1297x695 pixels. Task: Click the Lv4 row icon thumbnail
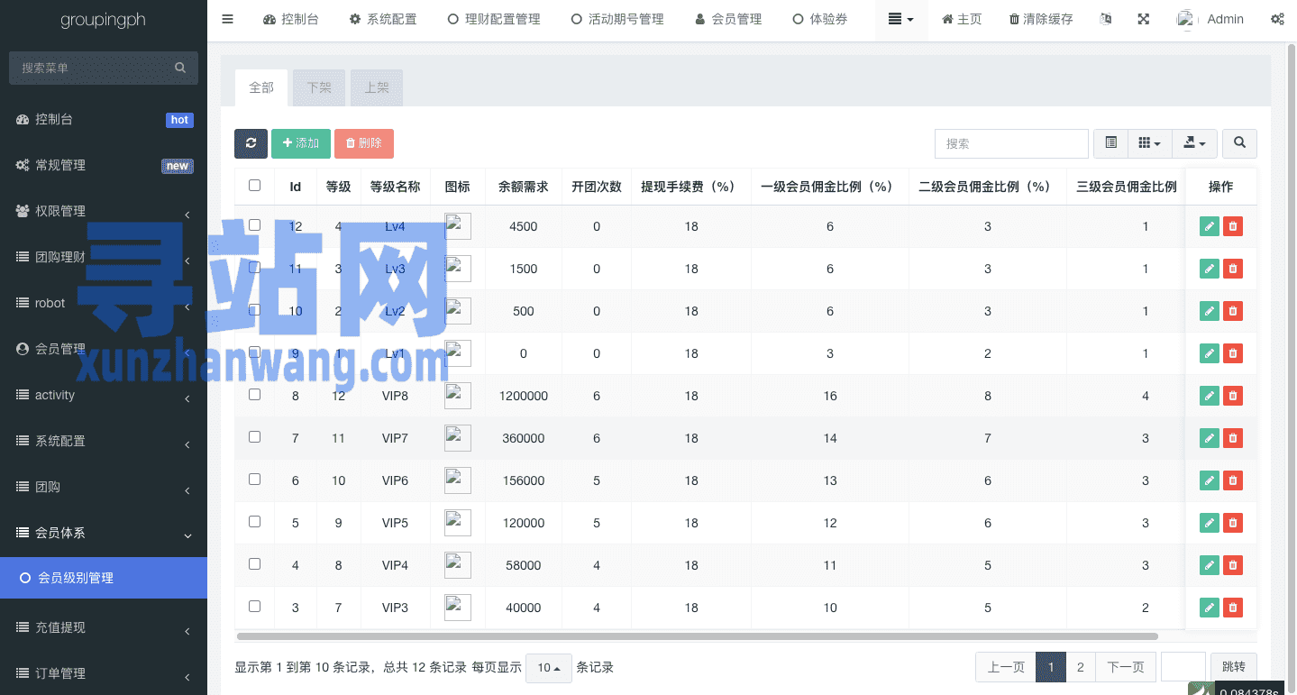[x=458, y=226]
